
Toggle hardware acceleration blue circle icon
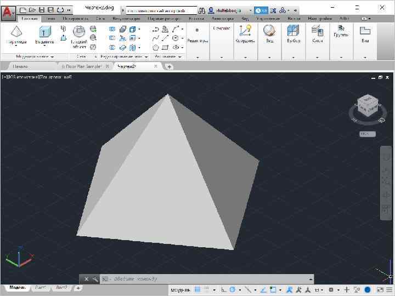[x=368, y=290]
